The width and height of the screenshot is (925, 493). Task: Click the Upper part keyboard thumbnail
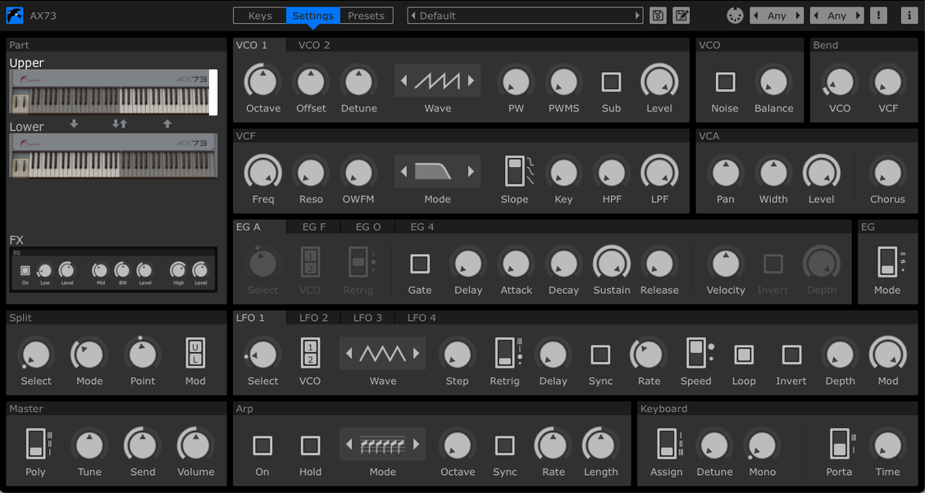point(112,91)
